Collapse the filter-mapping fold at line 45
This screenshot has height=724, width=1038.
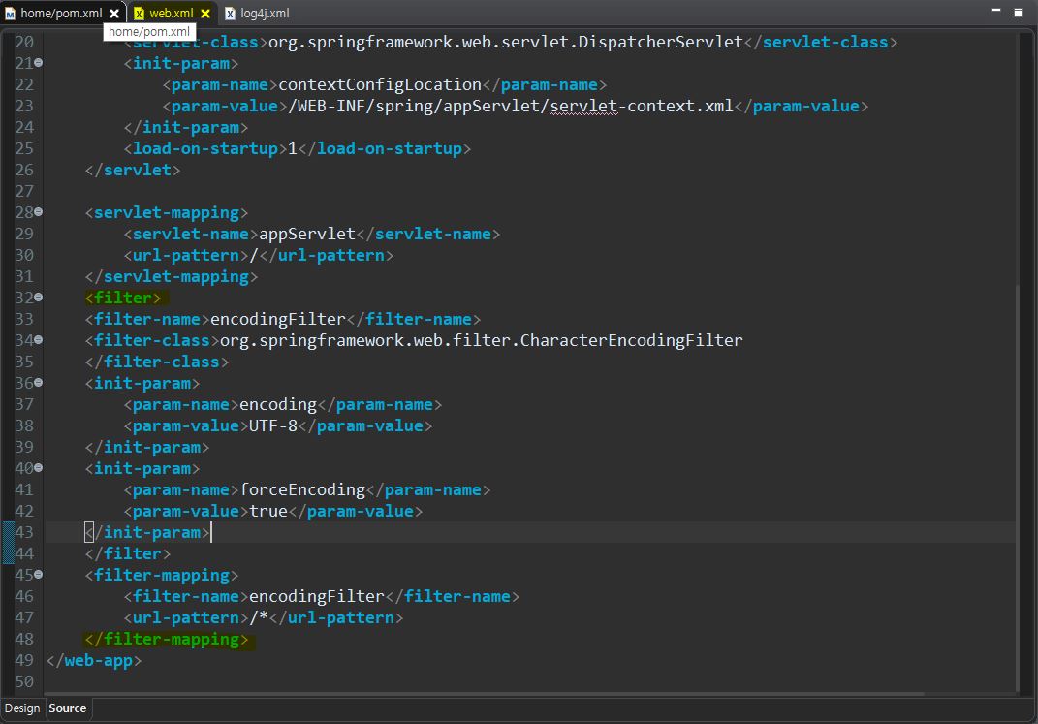pyautogui.click(x=39, y=575)
